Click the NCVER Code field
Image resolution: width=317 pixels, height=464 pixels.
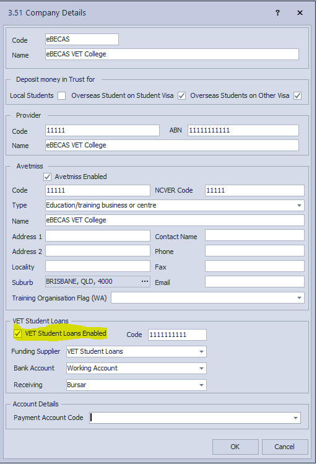pos(254,191)
